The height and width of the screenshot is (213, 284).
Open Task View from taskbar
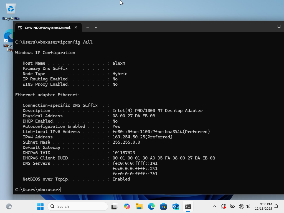click(114, 206)
